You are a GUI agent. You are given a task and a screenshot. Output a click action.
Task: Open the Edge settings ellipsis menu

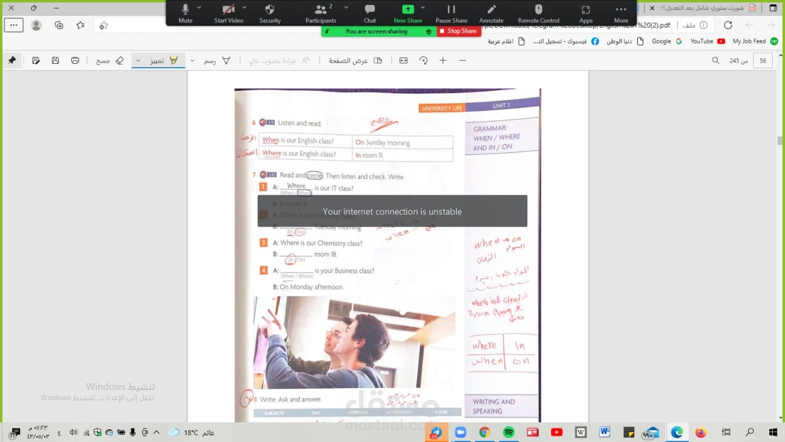(x=14, y=25)
